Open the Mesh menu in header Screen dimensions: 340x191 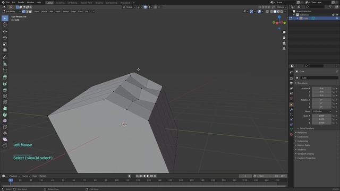pos(58,12)
